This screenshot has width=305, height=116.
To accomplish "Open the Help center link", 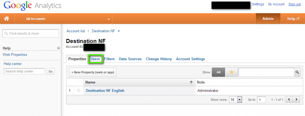I will click(13, 64).
